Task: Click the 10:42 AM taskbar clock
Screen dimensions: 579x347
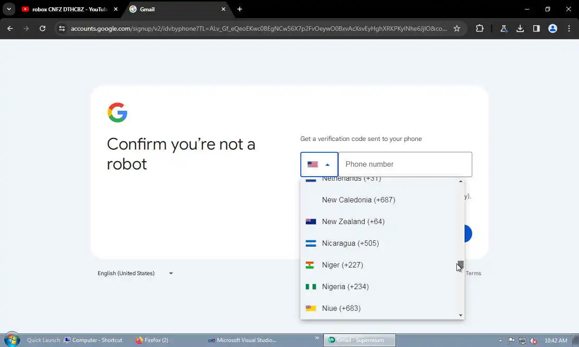Action: point(556,341)
